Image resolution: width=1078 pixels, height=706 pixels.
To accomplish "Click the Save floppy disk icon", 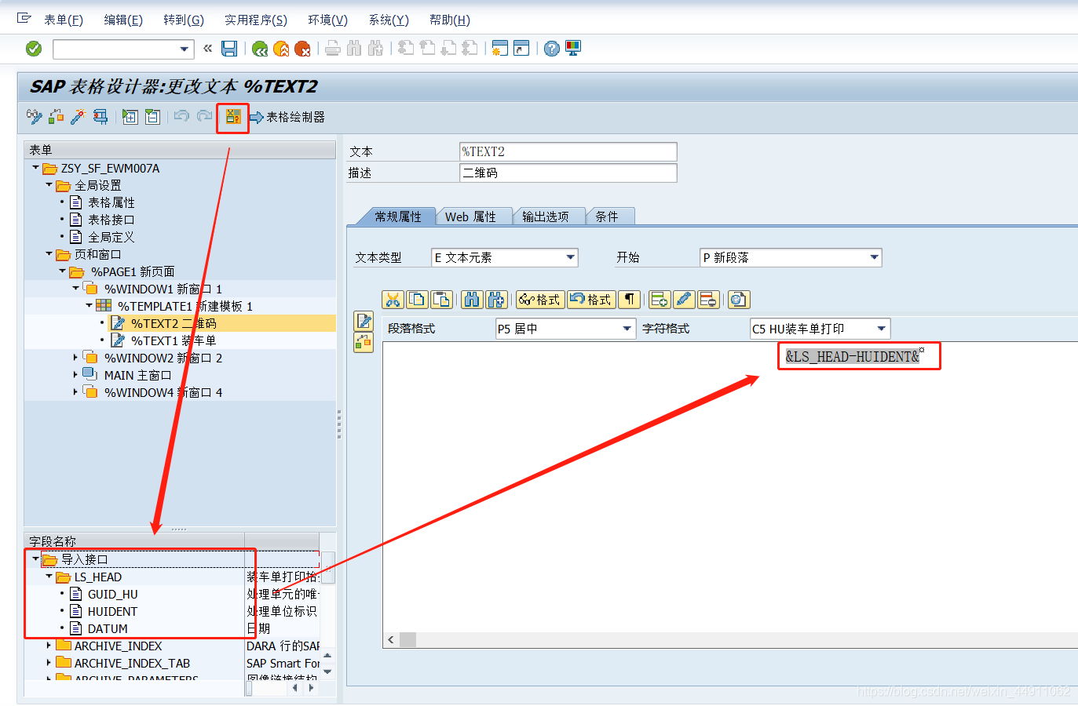I will pyautogui.click(x=229, y=49).
